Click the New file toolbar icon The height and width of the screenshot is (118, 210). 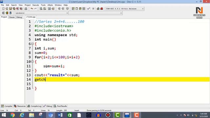[3, 9]
